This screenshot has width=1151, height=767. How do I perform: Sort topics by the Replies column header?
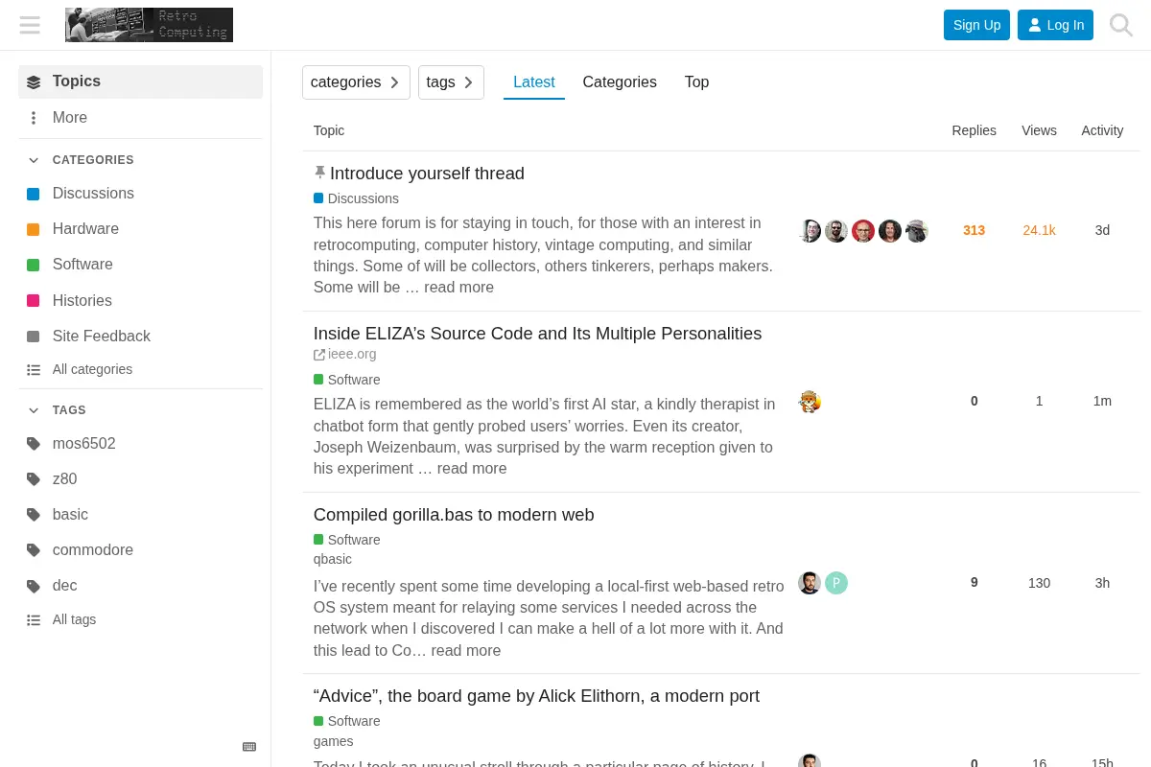pos(974,130)
